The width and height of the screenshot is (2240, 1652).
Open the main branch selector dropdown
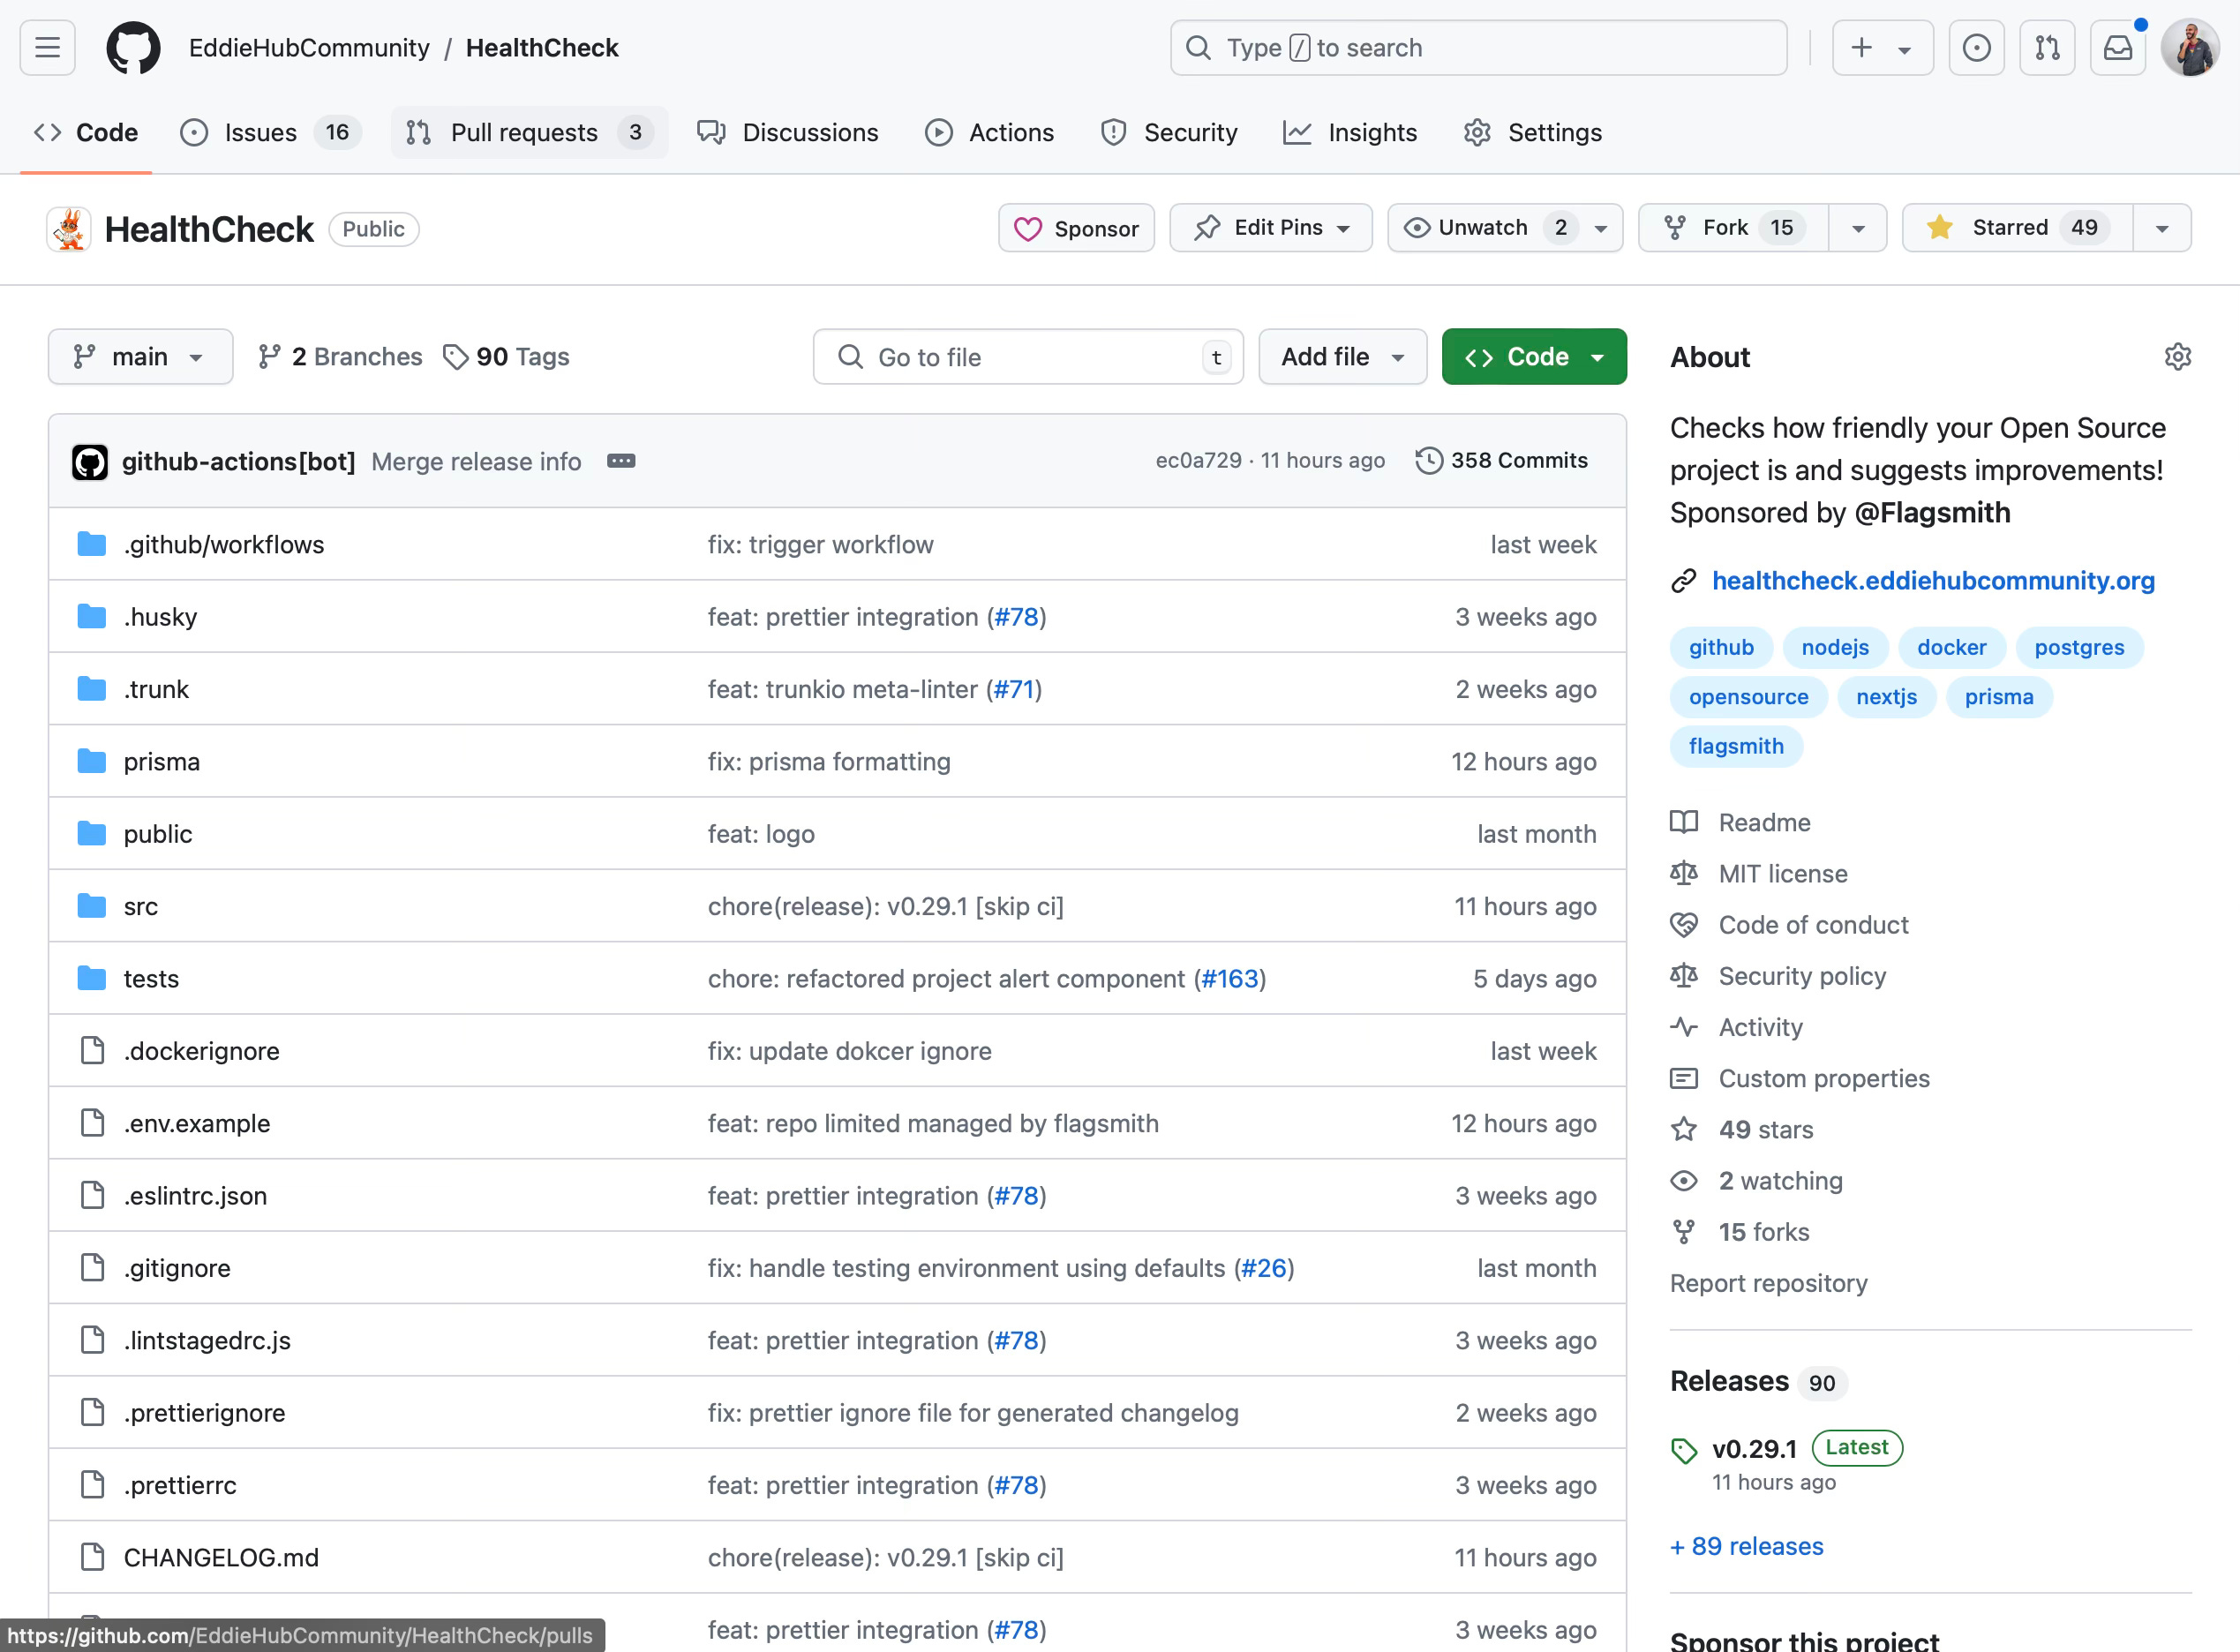[x=140, y=357]
